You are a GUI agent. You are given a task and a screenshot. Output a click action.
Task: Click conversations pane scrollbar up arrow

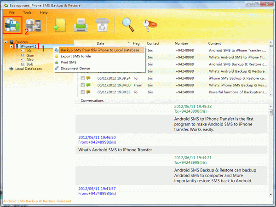tap(271, 106)
